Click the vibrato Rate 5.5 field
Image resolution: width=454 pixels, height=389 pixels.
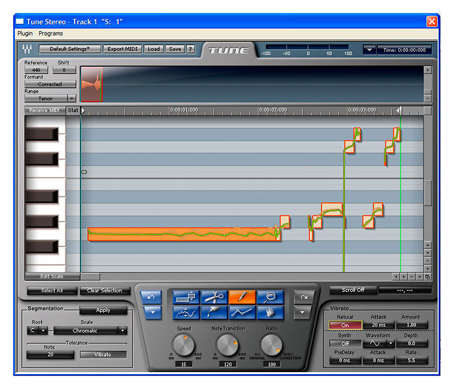pos(411,360)
